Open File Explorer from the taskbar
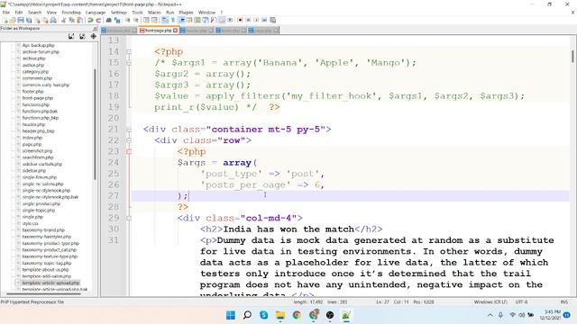The width and height of the screenshot is (577, 324). click(x=280, y=315)
